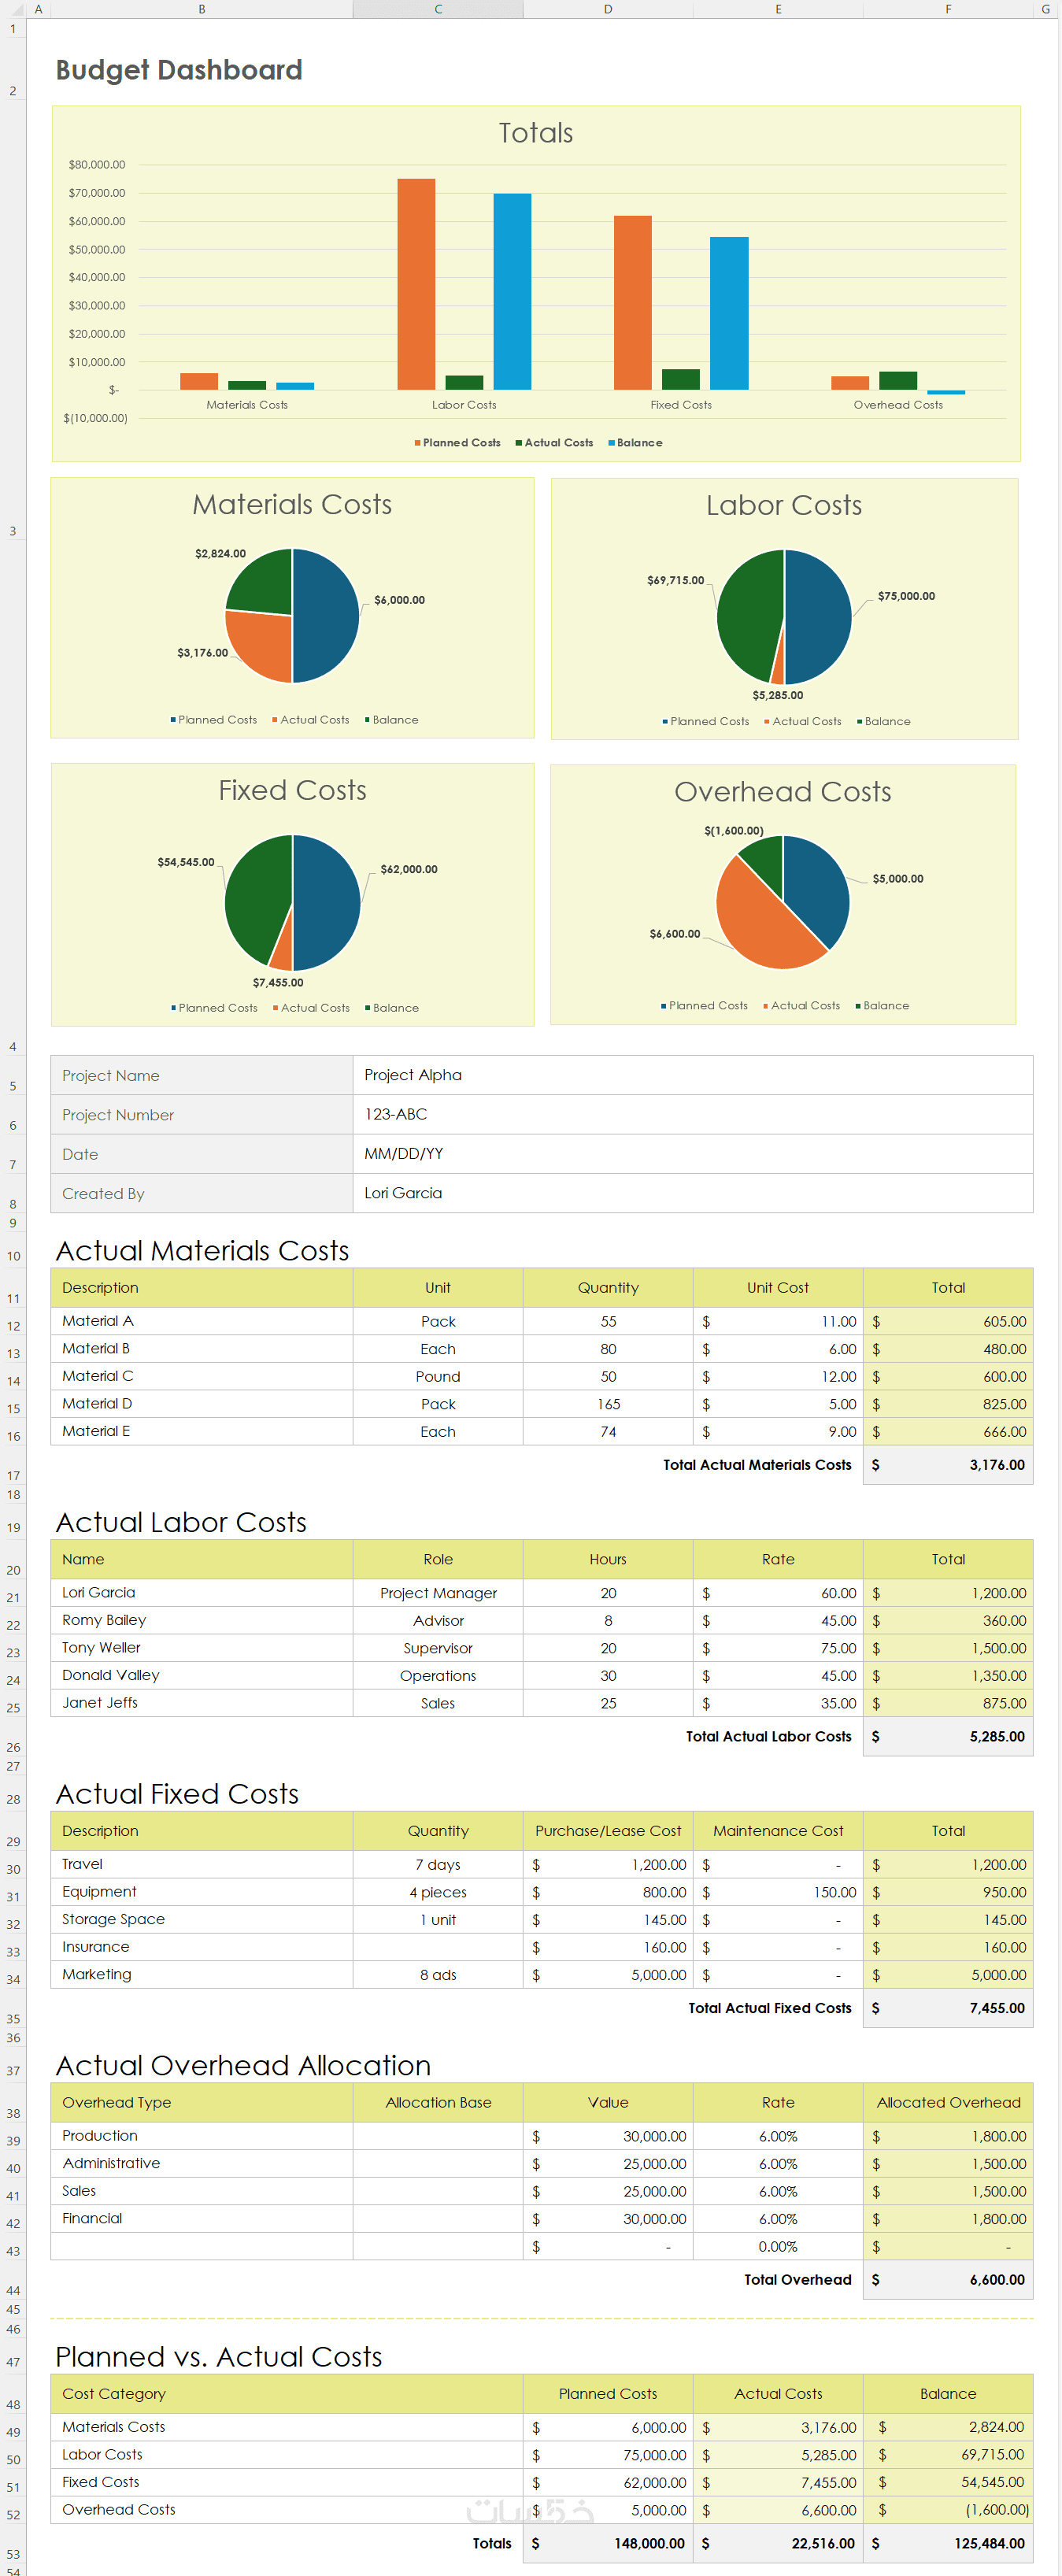Click the Purchase/Lease Cost header cell
This screenshot has width=1062, height=2576.
pos(608,1831)
